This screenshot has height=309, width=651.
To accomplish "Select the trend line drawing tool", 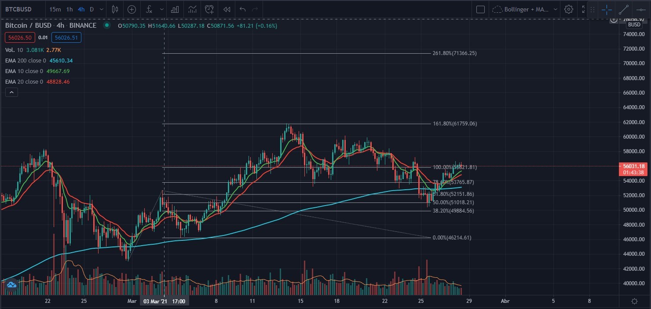I will click(x=623, y=9).
